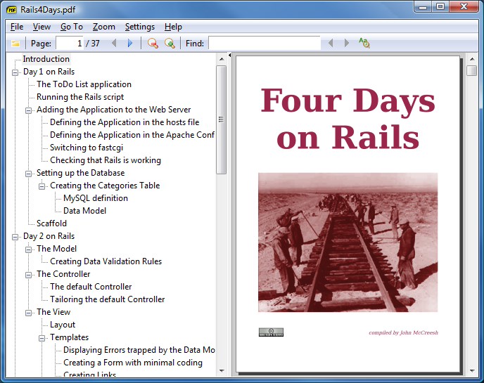Collapse The View node
Viewport: 484px width, 383px height.
(28, 313)
